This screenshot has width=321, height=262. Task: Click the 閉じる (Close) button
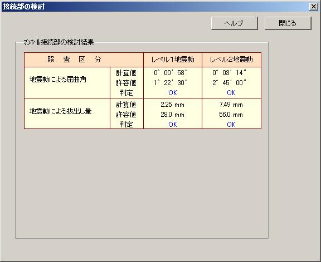coord(288,23)
